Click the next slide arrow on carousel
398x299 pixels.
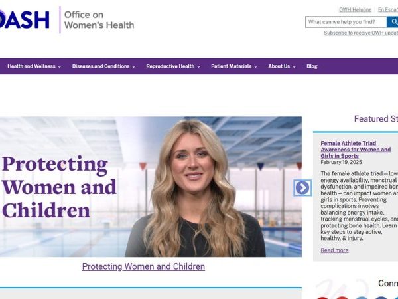pos(302,188)
